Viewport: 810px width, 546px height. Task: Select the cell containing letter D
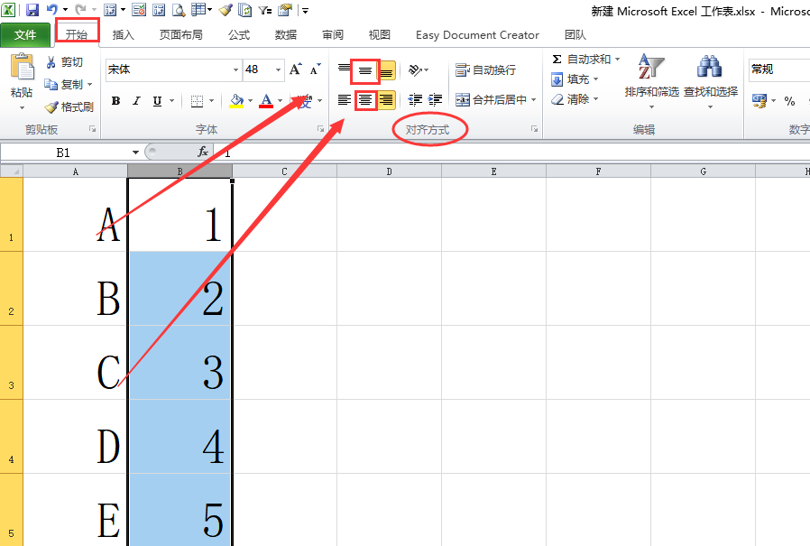[x=76, y=437]
